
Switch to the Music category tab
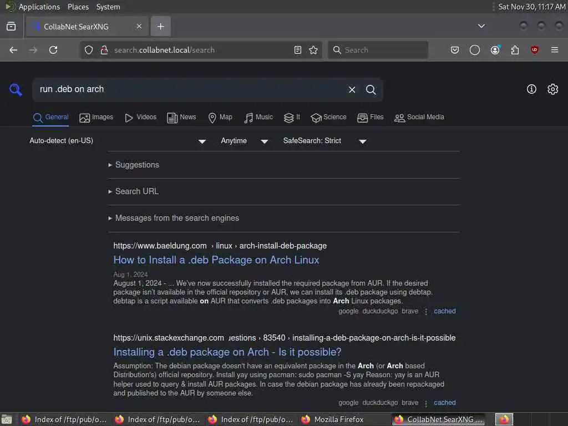click(x=258, y=118)
